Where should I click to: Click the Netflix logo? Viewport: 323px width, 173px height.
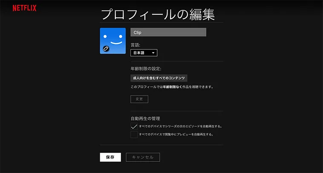tap(24, 8)
